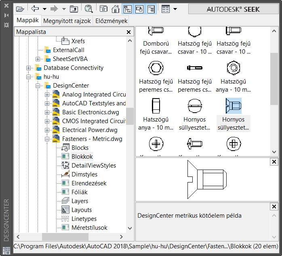Go to the Home folder
The width and height of the screenshot is (282, 256).
coord(115,9)
